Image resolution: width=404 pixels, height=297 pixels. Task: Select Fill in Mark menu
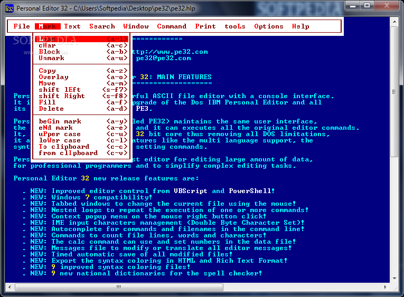tap(81, 102)
